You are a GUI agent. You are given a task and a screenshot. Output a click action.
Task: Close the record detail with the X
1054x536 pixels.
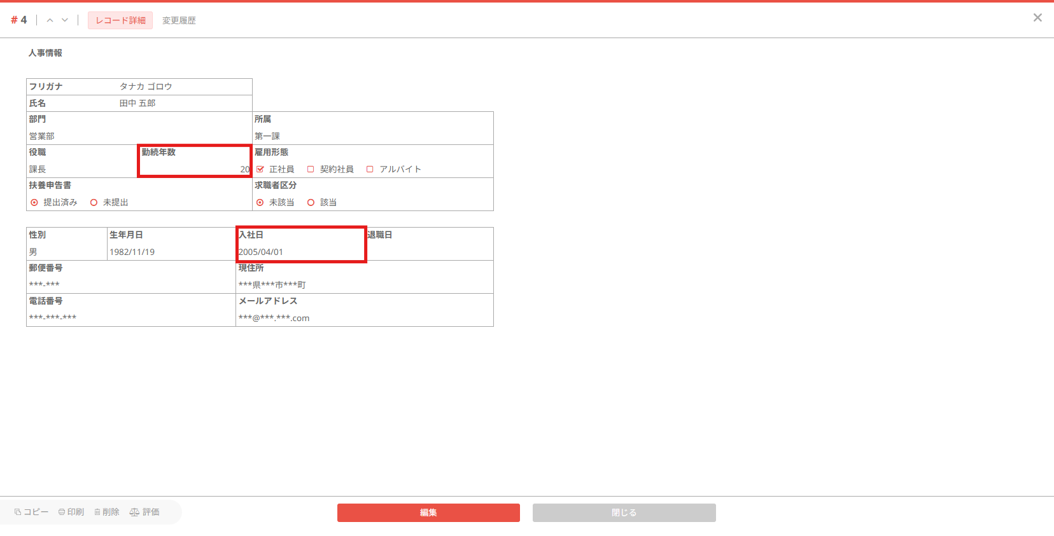1037,18
